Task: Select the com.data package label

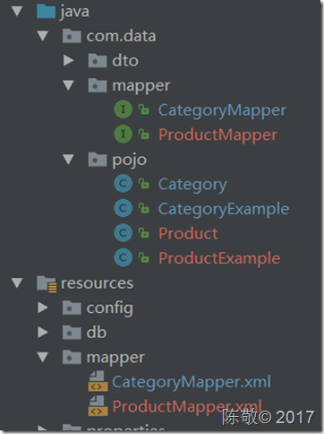Action: [121, 36]
